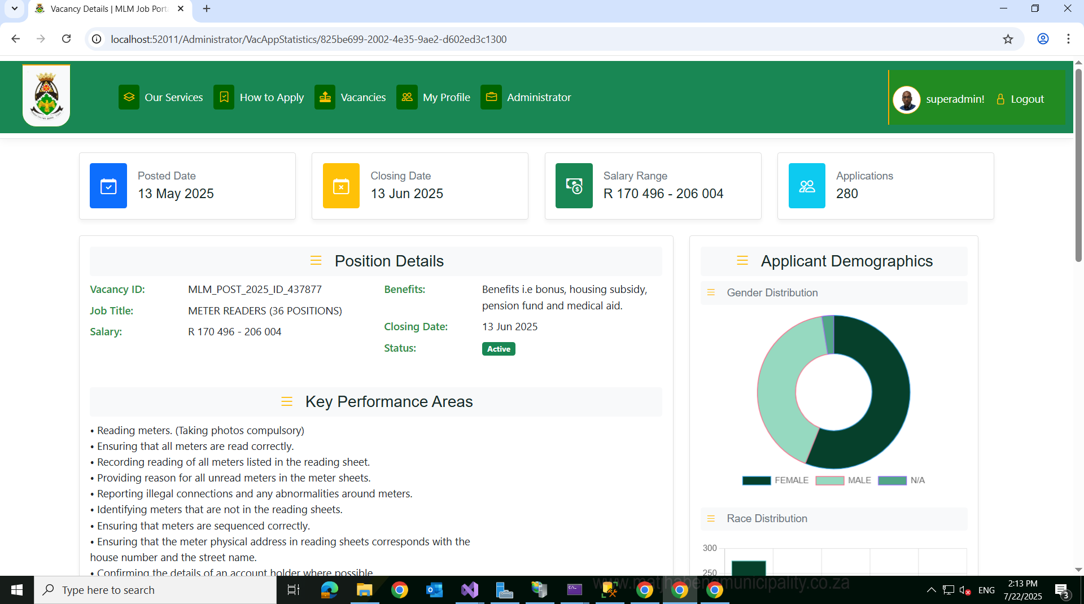Toggle N/A legend in gender chart
The image size is (1084, 604).
tap(901, 480)
